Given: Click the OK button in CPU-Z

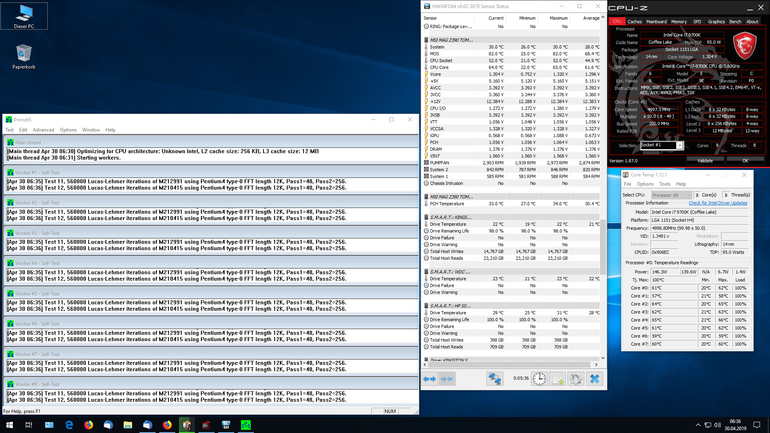Looking at the screenshot, I should pyautogui.click(x=745, y=161).
